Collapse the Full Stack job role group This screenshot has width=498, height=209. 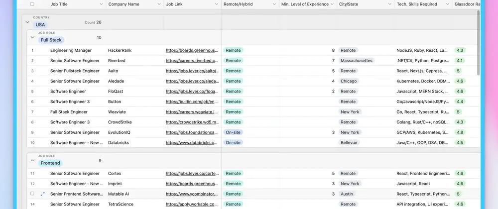(32, 37)
